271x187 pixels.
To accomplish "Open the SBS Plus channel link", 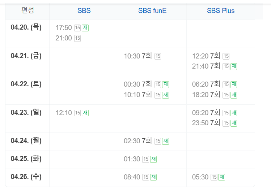I will 221,10.
